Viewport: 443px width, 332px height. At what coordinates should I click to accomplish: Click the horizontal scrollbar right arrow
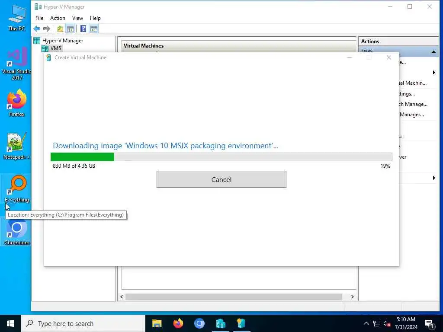tap(352, 297)
